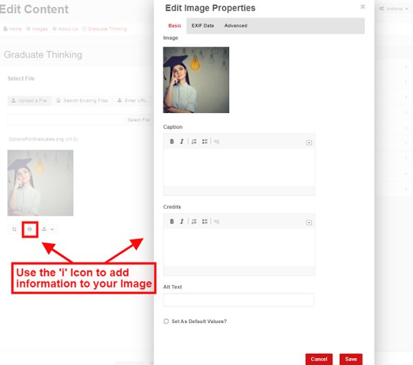This screenshot has height=365, width=413.
Task: Click the file path input field
Action: point(65,120)
